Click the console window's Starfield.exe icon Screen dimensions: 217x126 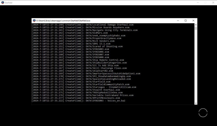(x=34, y=21)
